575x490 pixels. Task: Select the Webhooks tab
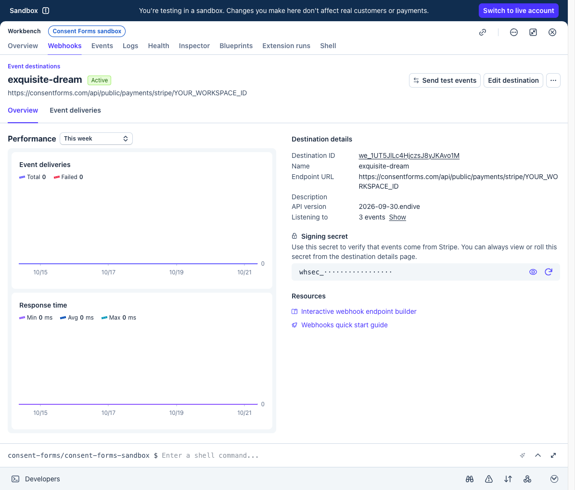[x=64, y=46]
